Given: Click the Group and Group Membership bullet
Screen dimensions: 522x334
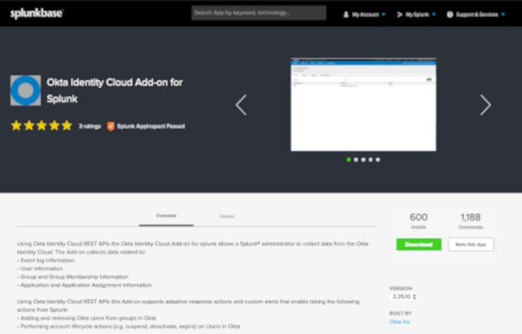Looking at the screenshot, I should pos(73,277).
